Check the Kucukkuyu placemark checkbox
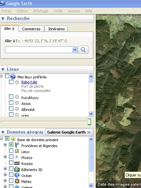 11,97
